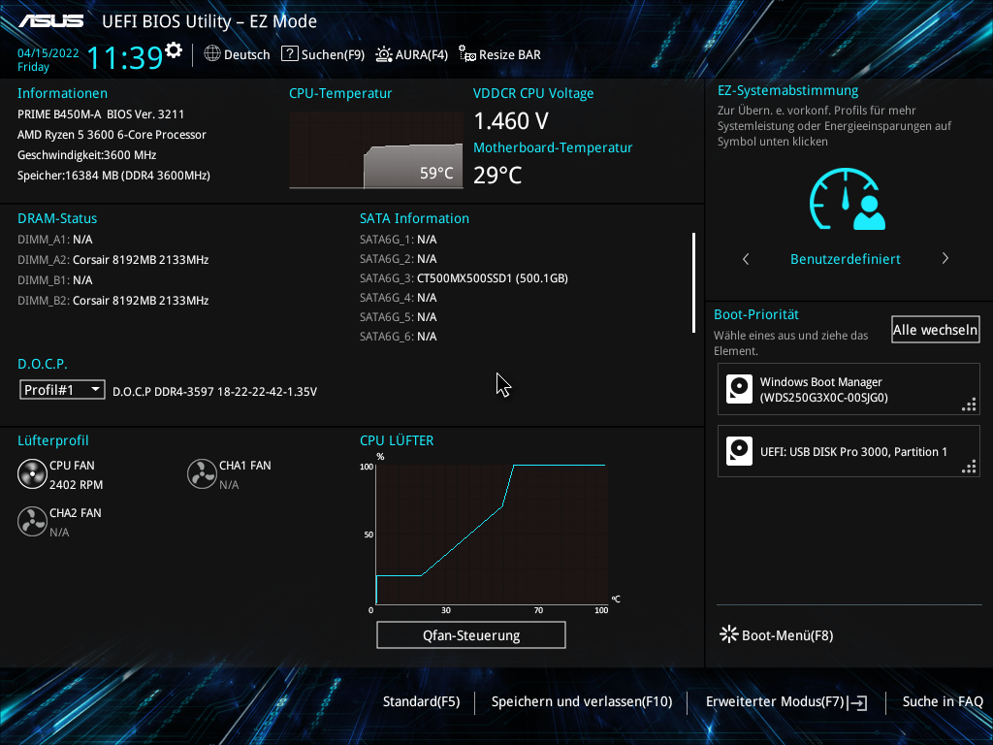The image size is (993, 745).
Task: Switch to previous EZ tuning profile
Action: click(746, 259)
